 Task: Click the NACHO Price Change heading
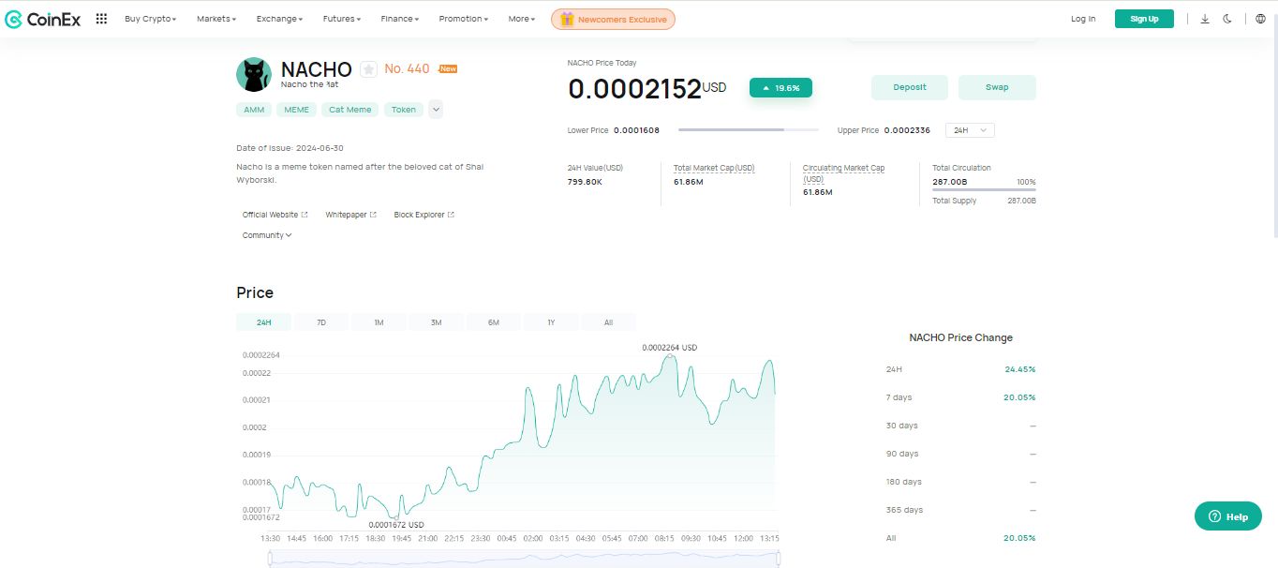point(961,337)
